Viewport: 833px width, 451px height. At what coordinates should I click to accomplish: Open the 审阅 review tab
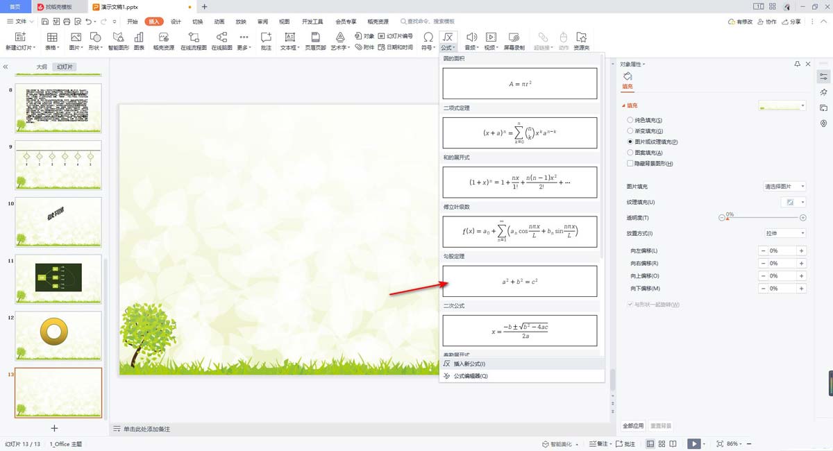[x=262, y=22]
